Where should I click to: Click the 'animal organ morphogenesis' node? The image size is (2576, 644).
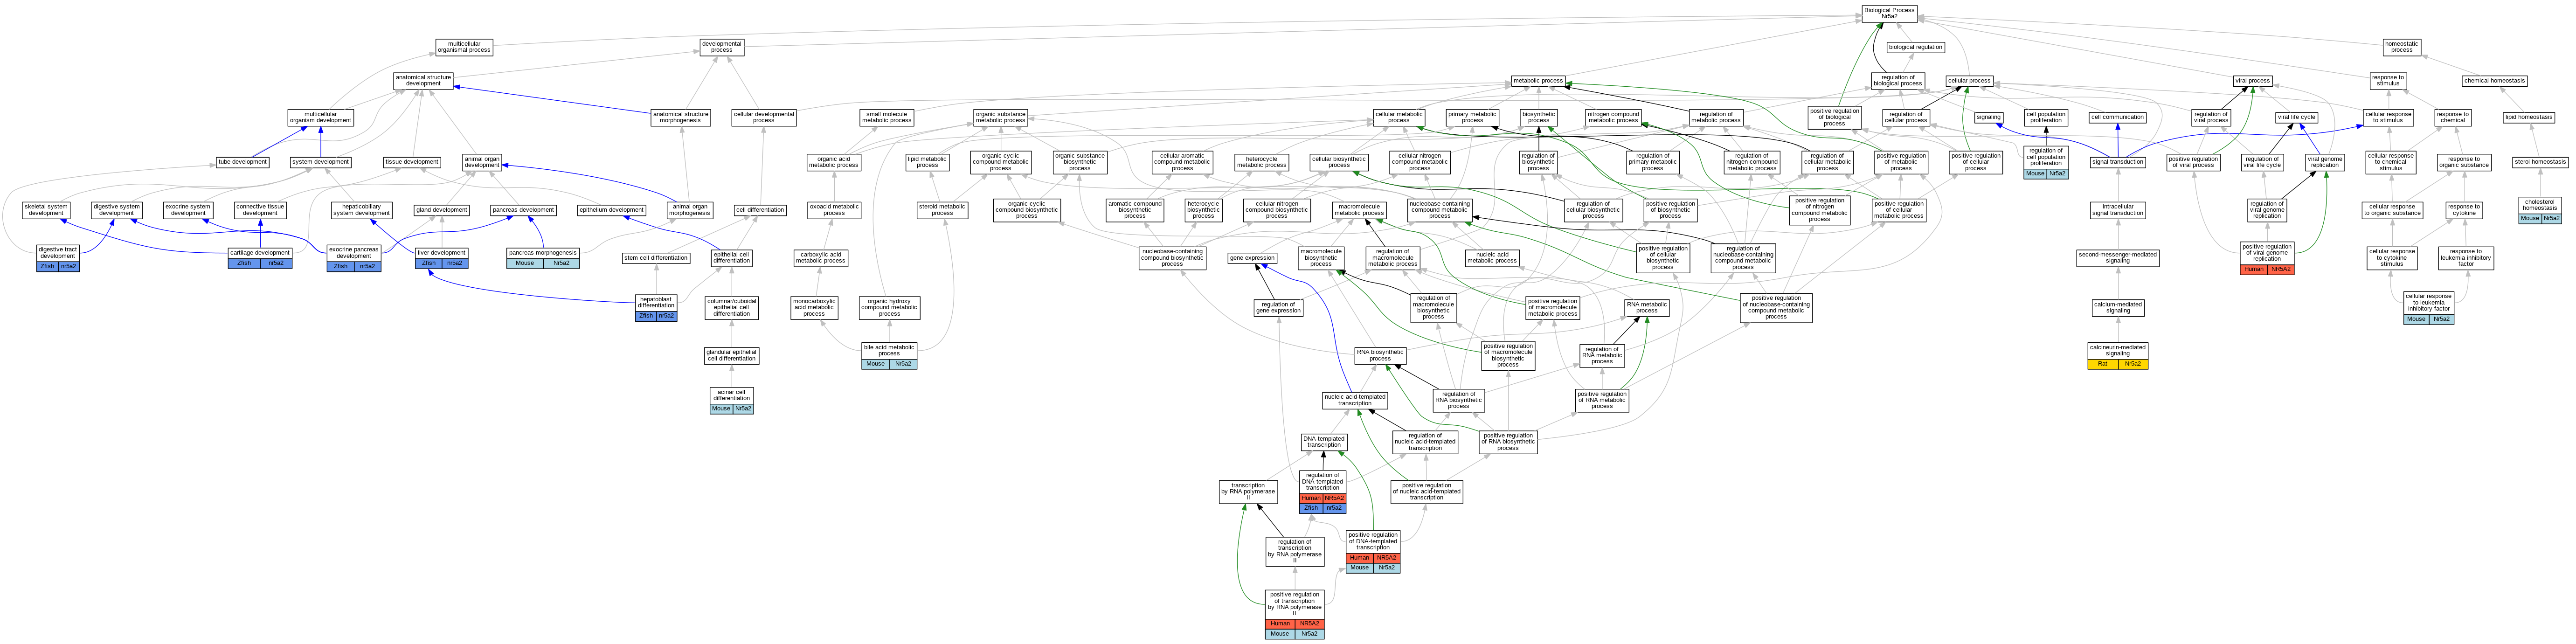[690, 210]
